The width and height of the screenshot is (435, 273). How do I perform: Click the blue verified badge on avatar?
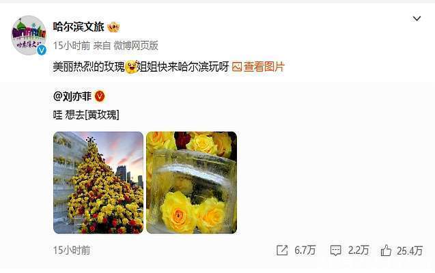tap(42, 50)
